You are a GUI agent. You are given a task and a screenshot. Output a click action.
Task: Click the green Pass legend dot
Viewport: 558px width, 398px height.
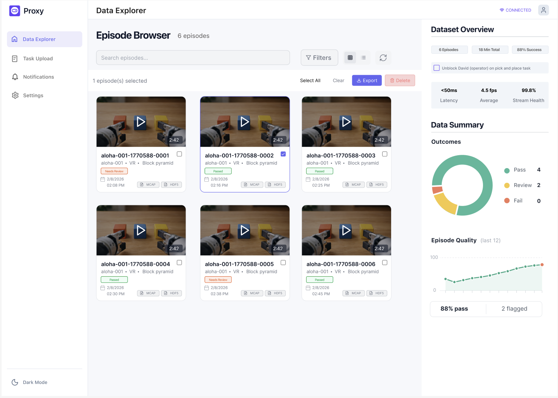tap(507, 170)
